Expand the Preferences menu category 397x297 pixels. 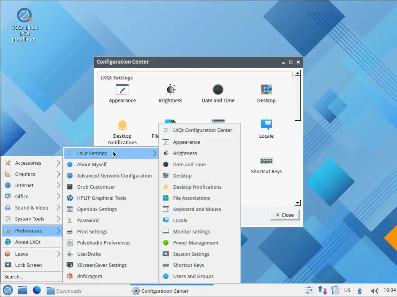tap(32, 231)
